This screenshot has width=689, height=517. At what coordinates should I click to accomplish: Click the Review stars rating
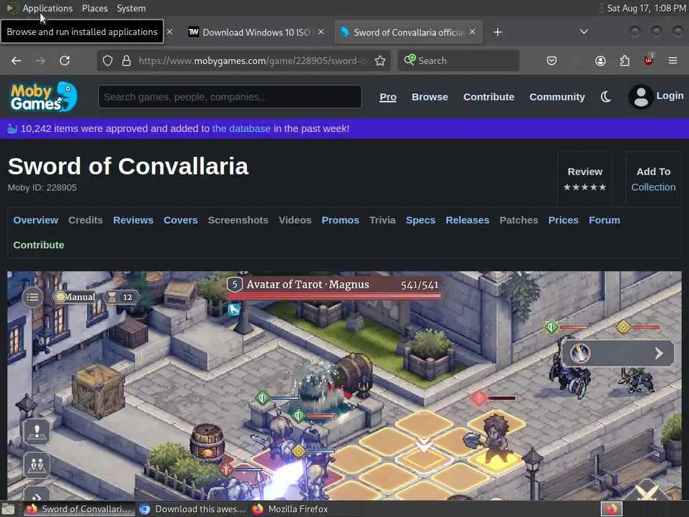click(x=585, y=187)
